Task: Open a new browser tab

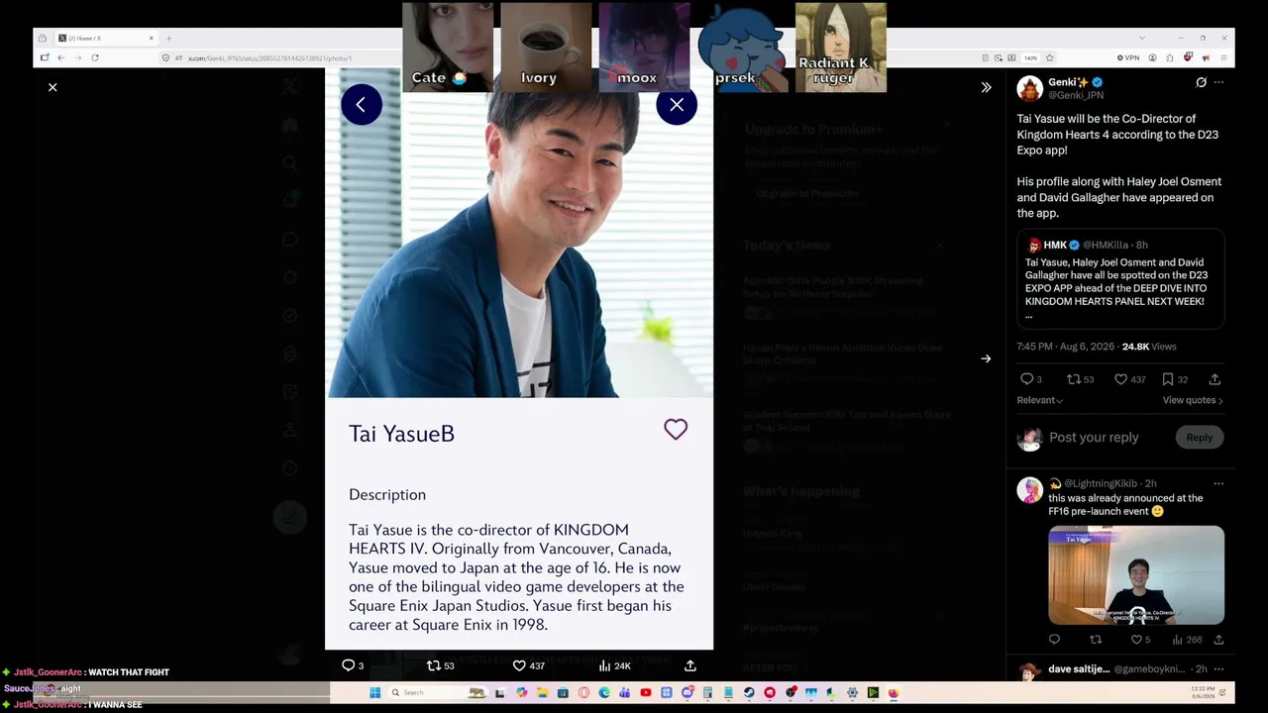Action: (168, 39)
